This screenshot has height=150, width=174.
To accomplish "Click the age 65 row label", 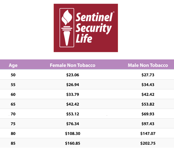I will (x=13, y=104).
